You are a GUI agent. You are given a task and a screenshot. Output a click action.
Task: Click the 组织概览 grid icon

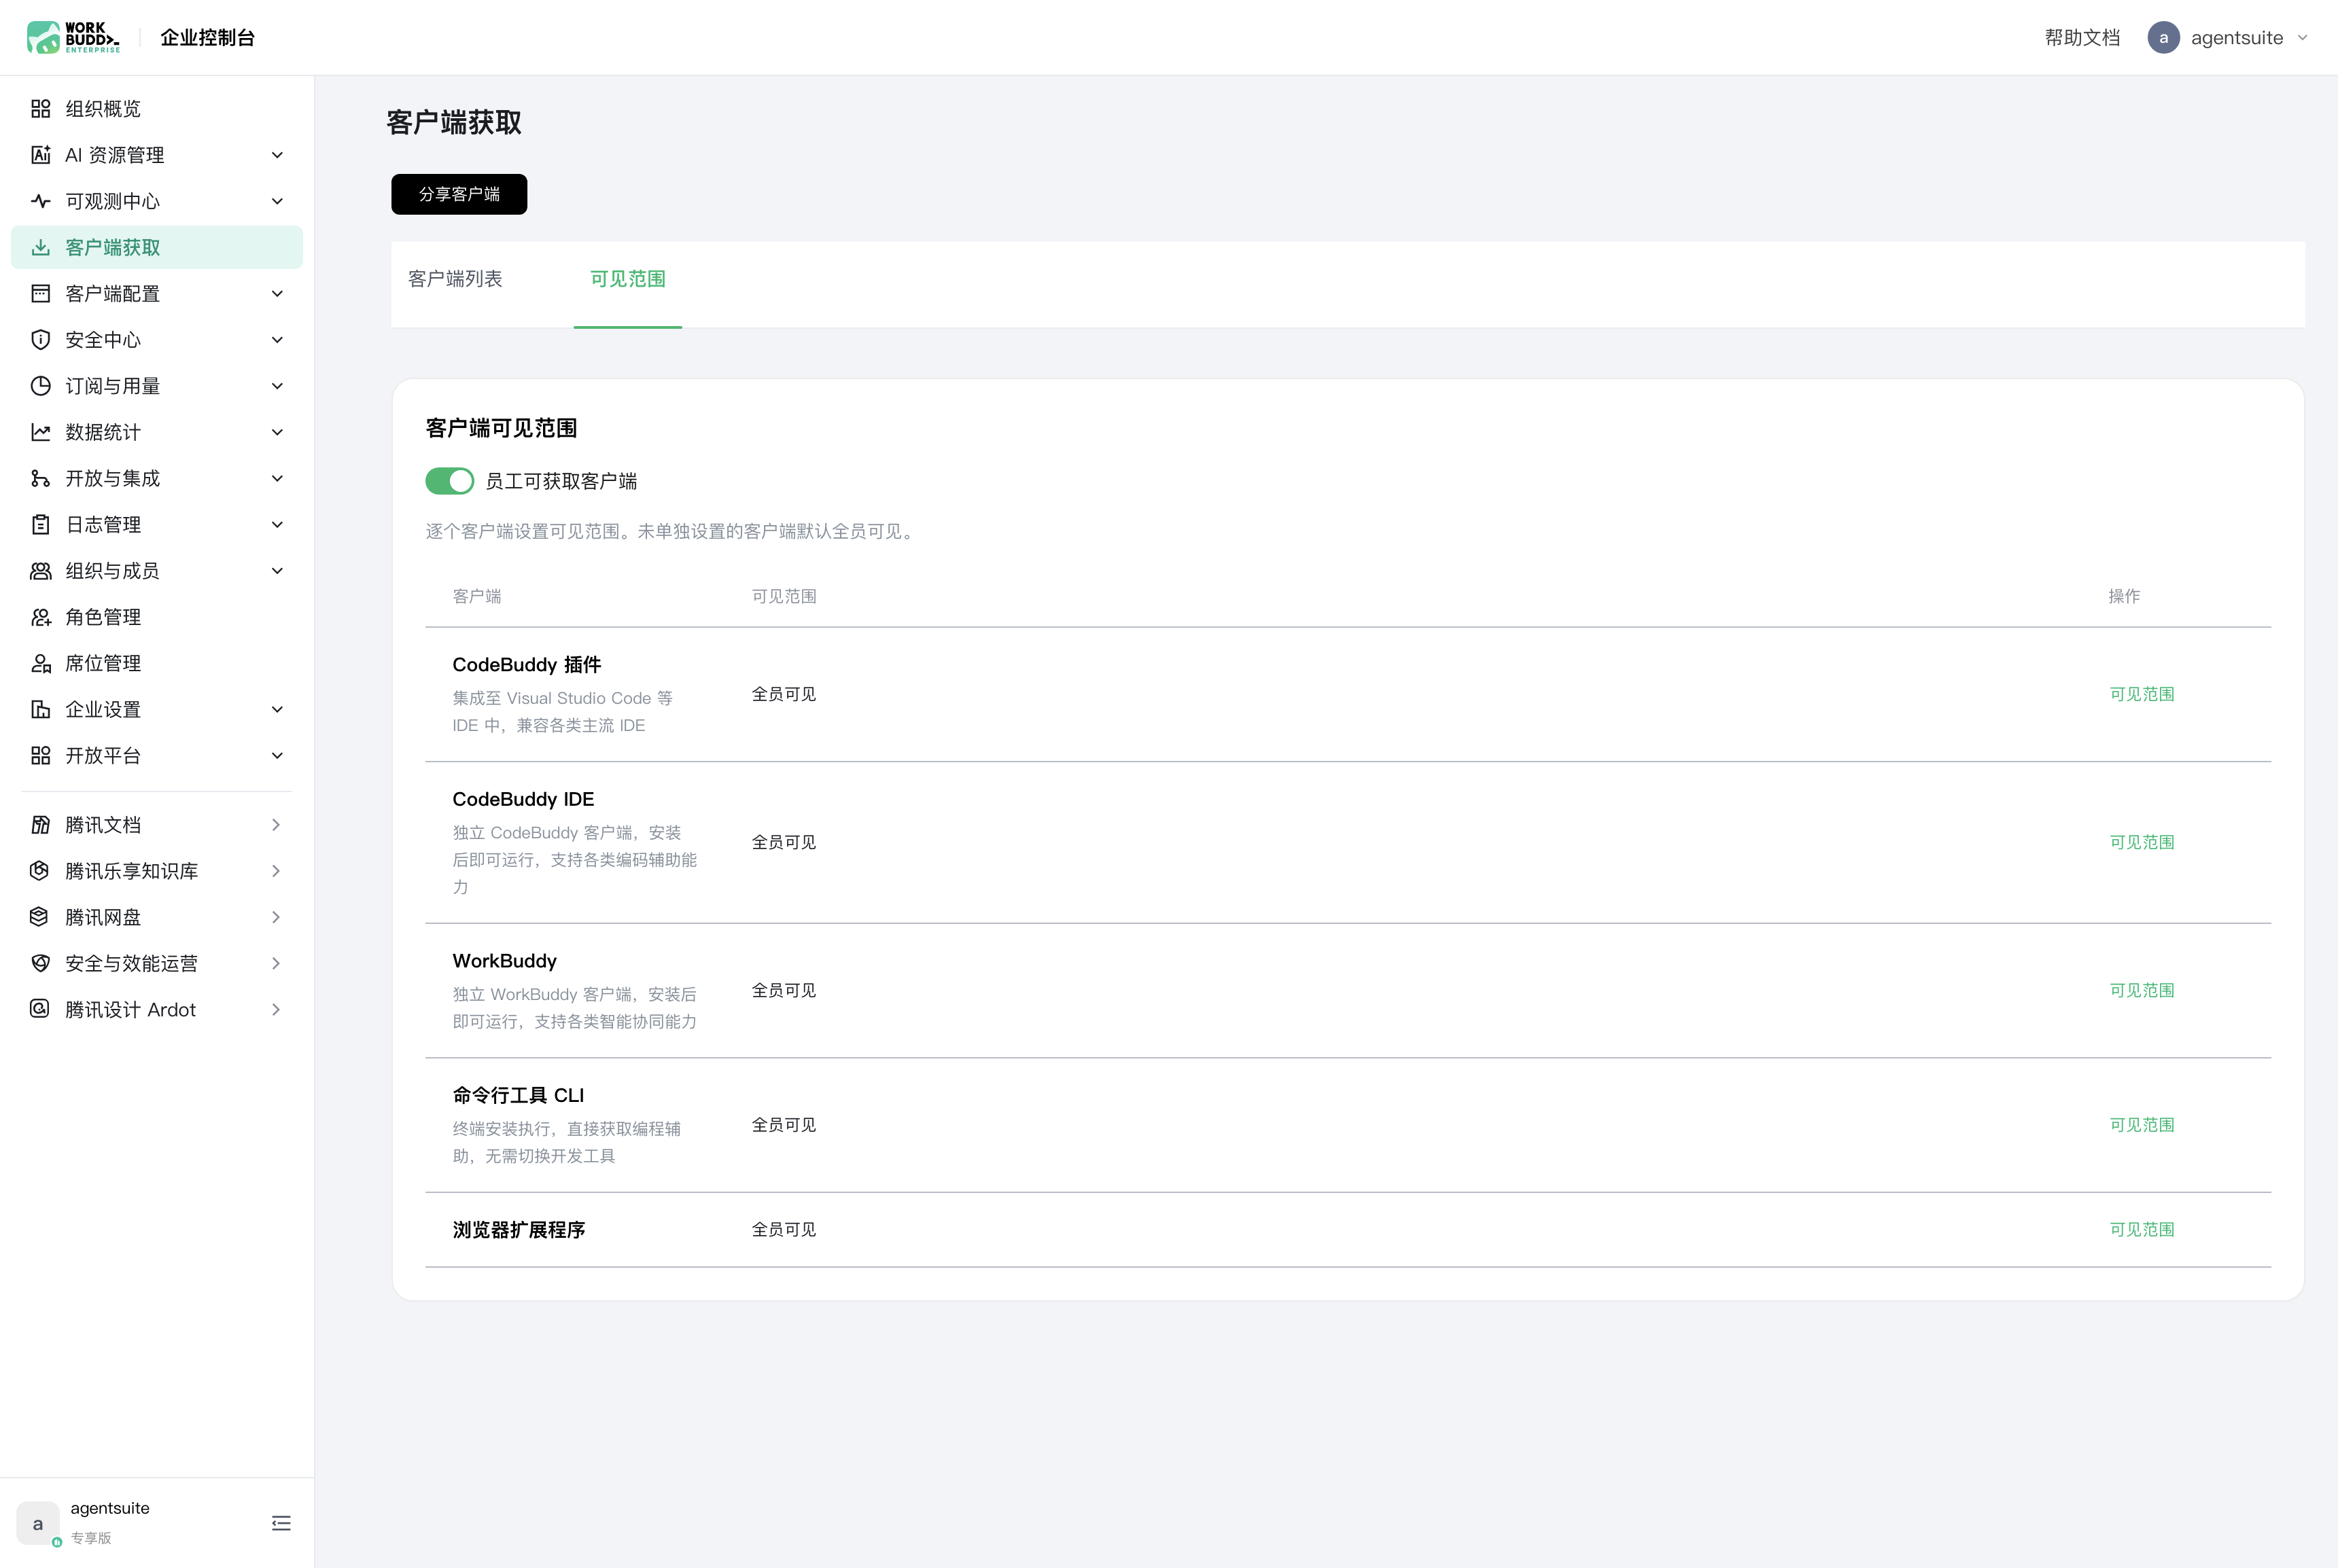click(40, 109)
